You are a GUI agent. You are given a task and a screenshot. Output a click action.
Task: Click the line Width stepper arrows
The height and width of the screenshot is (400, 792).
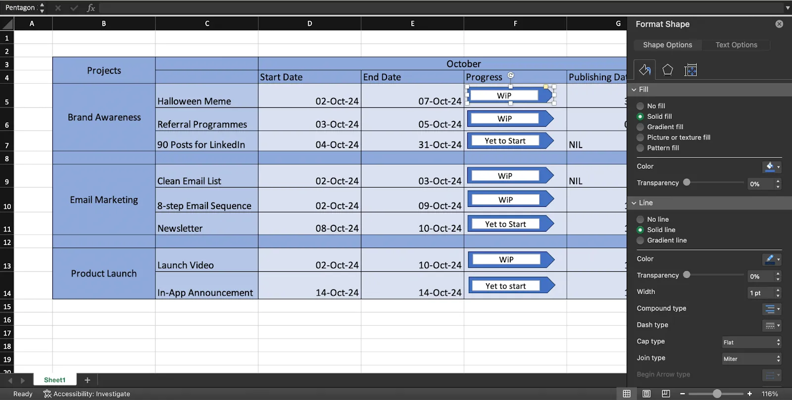pos(778,293)
